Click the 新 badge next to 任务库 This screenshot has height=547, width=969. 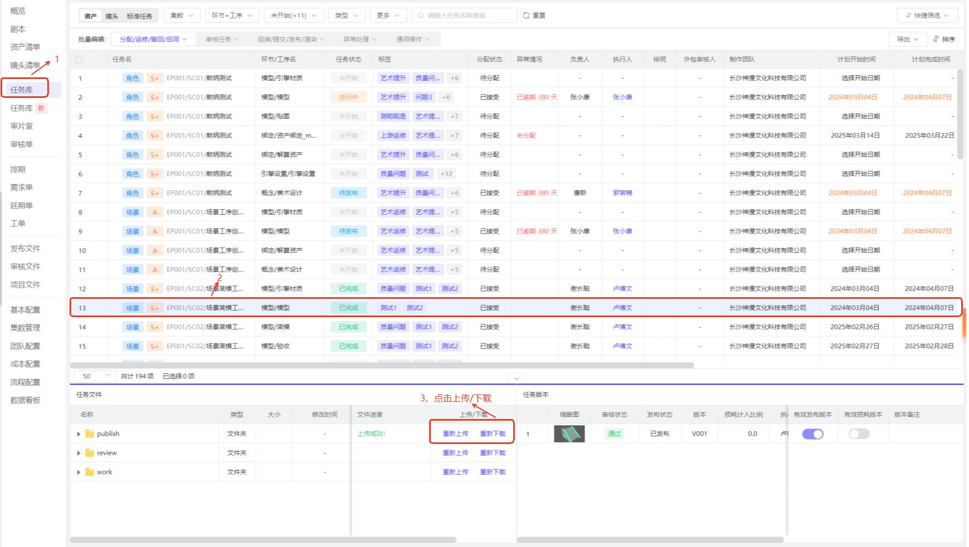pos(41,108)
